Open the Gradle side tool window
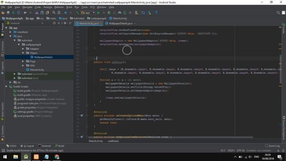Image resolution: width=286 pixels, height=161 pixels. 284,28
